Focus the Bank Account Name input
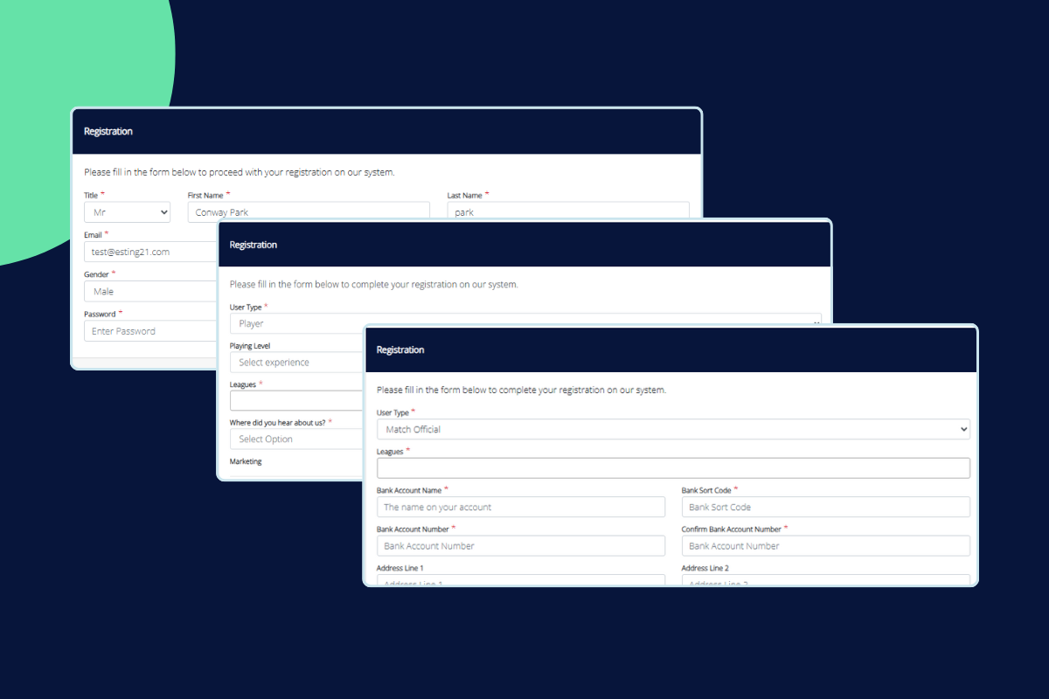 tap(521, 507)
